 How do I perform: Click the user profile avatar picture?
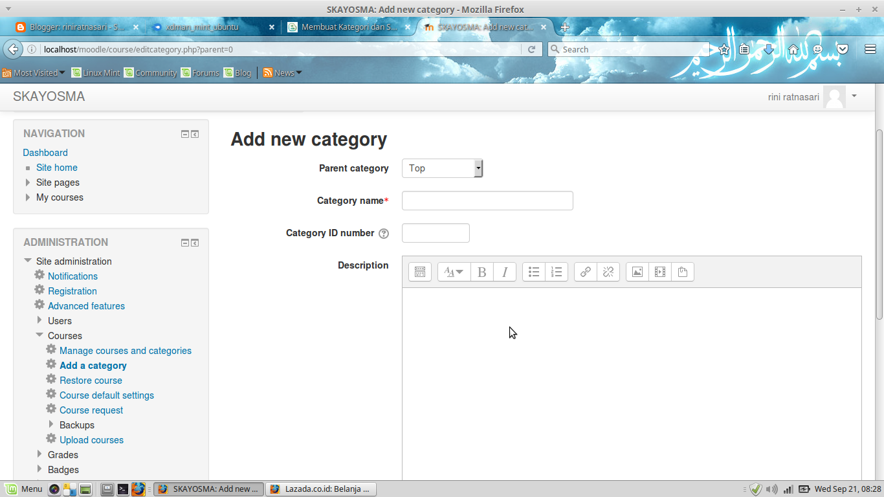pos(834,97)
